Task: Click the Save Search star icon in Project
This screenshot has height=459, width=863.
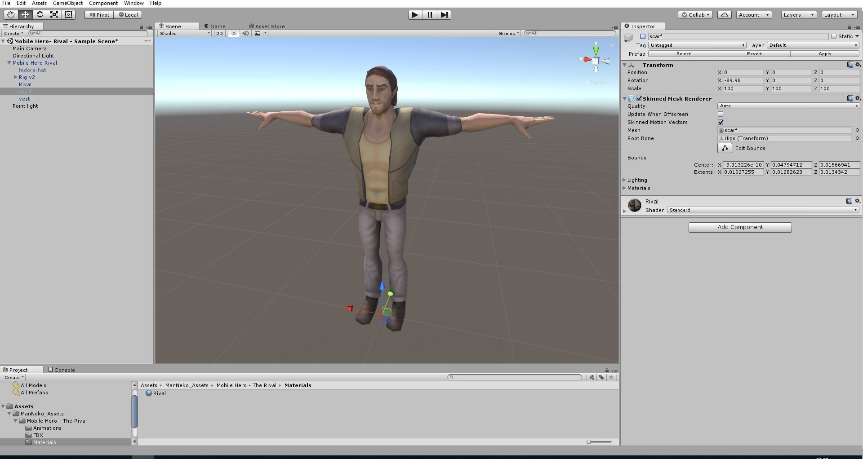Action: (611, 377)
